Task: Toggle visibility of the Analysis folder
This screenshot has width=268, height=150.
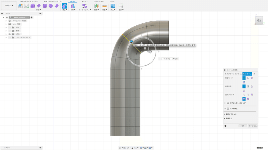Action: point(10,31)
